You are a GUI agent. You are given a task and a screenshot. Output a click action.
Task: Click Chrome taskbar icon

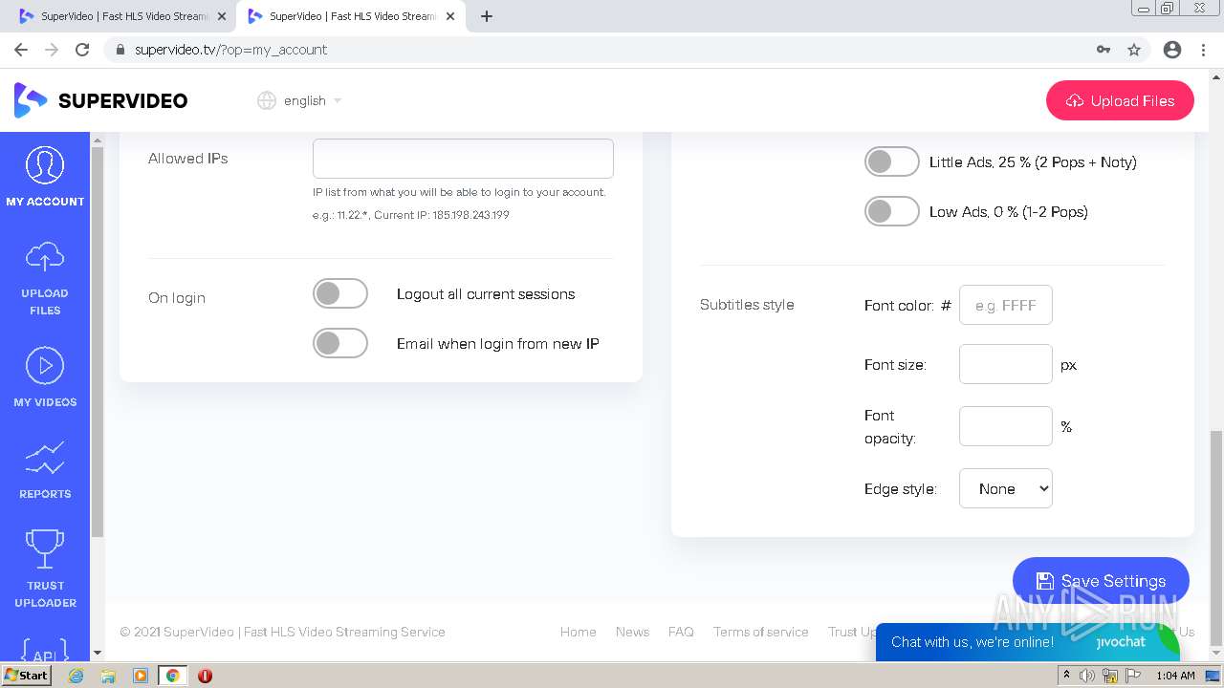click(173, 676)
